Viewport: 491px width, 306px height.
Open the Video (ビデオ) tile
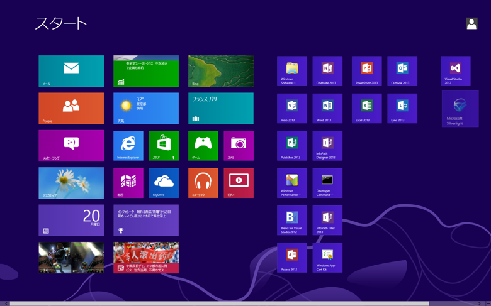[x=239, y=183]
